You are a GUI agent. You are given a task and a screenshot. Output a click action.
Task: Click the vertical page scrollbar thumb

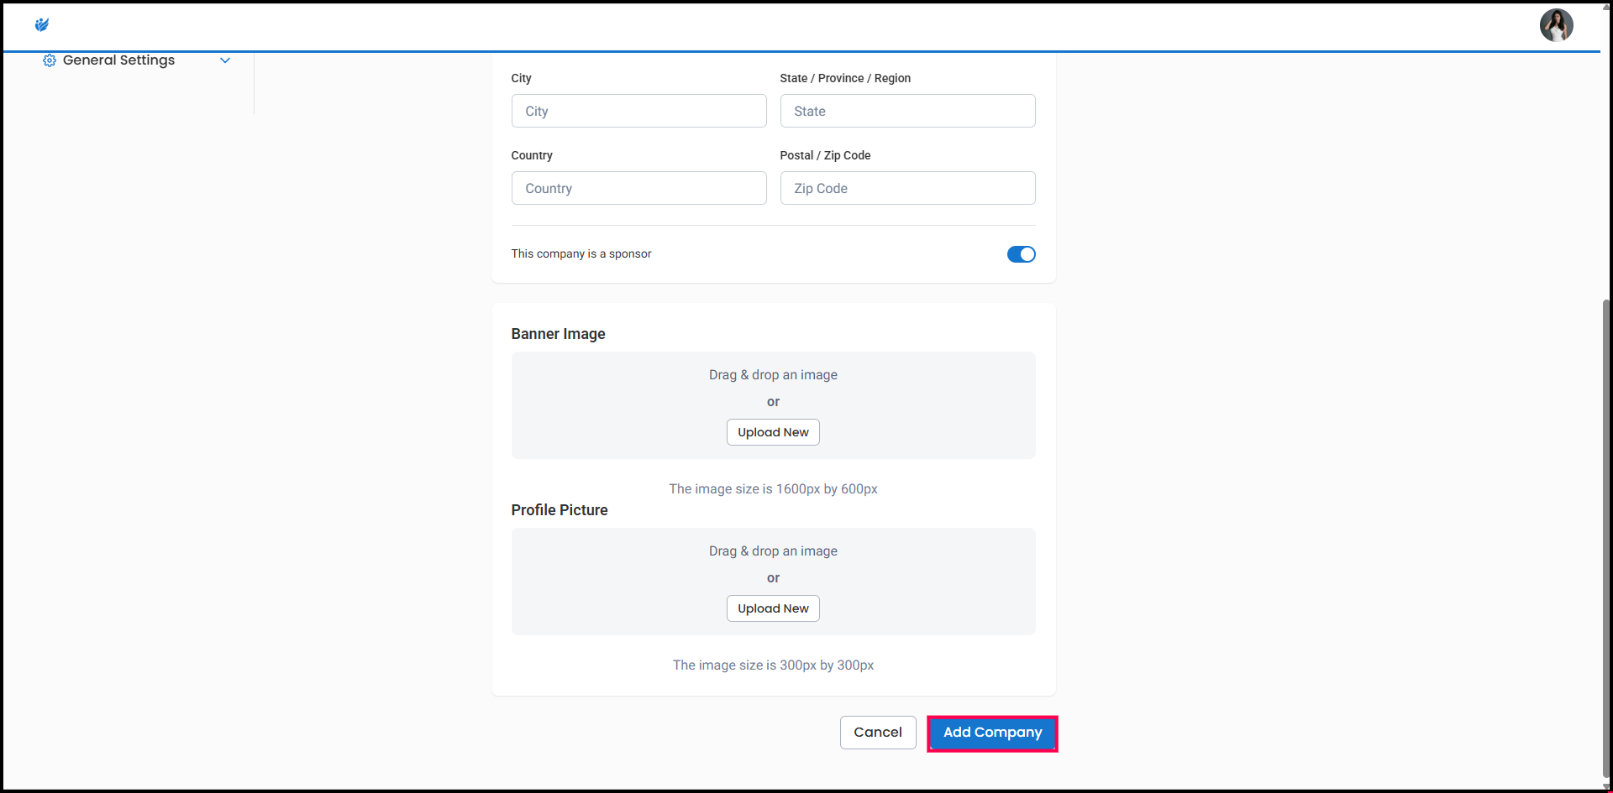[x=1606, y=537]
